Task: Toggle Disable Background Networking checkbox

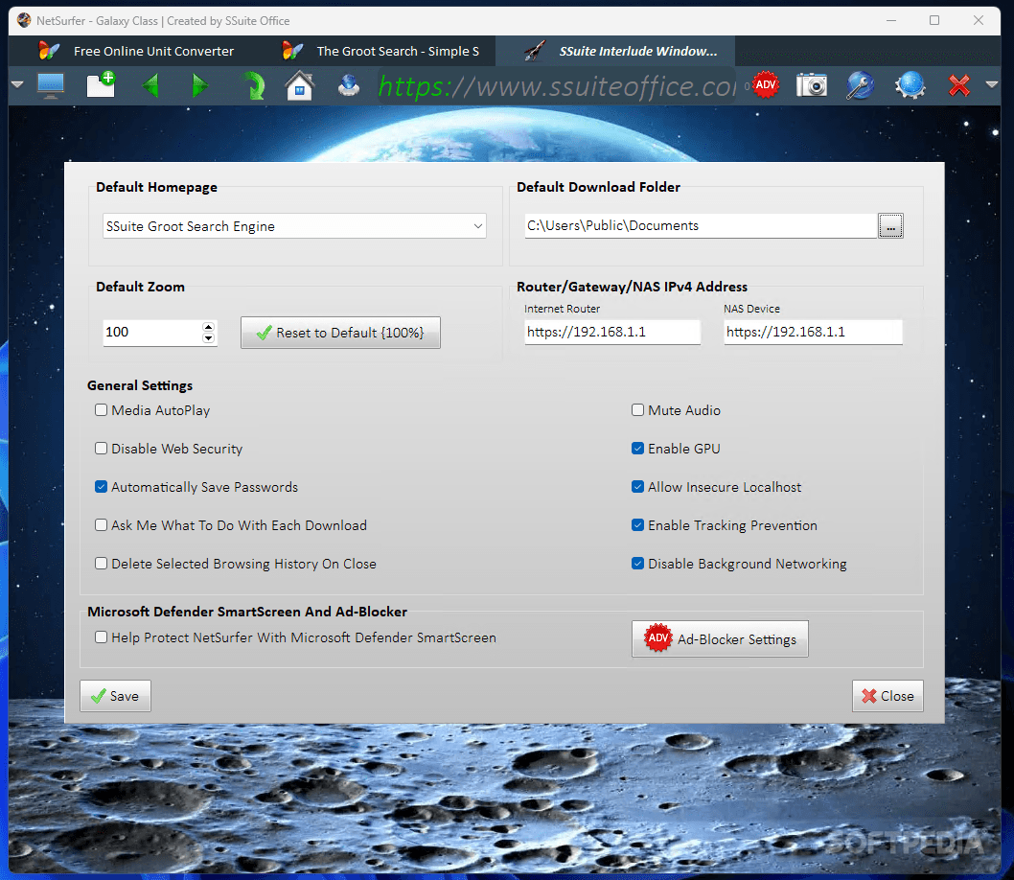Action: pyautogui.click(x=637, y=563)
